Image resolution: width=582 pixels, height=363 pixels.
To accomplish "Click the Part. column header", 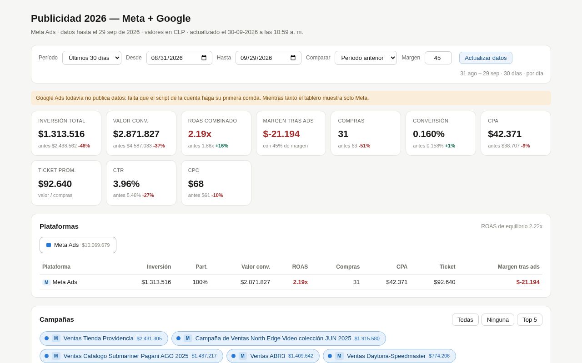I will pyautogui.click(x=201, y=267).
